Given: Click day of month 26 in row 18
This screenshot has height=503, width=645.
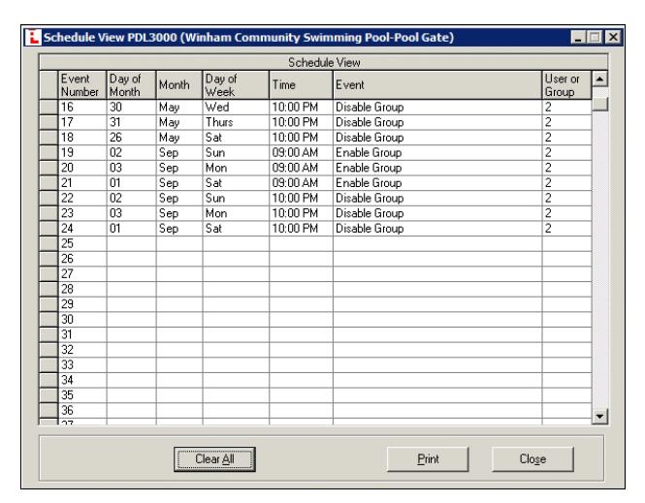Looking at the screenshot, I should tap(131, 138).
